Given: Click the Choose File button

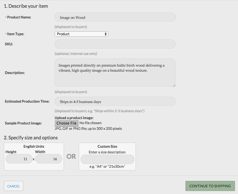Looking at the screenshot, I should (66, 123).
